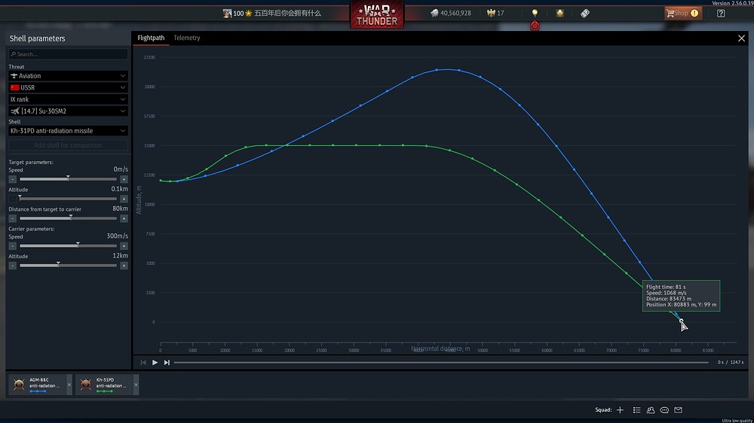The width and height of the screenshot is (754, 423).
Task: Click the squad plus invite icon
Action: pyautogui.click(x=620, y=410)
